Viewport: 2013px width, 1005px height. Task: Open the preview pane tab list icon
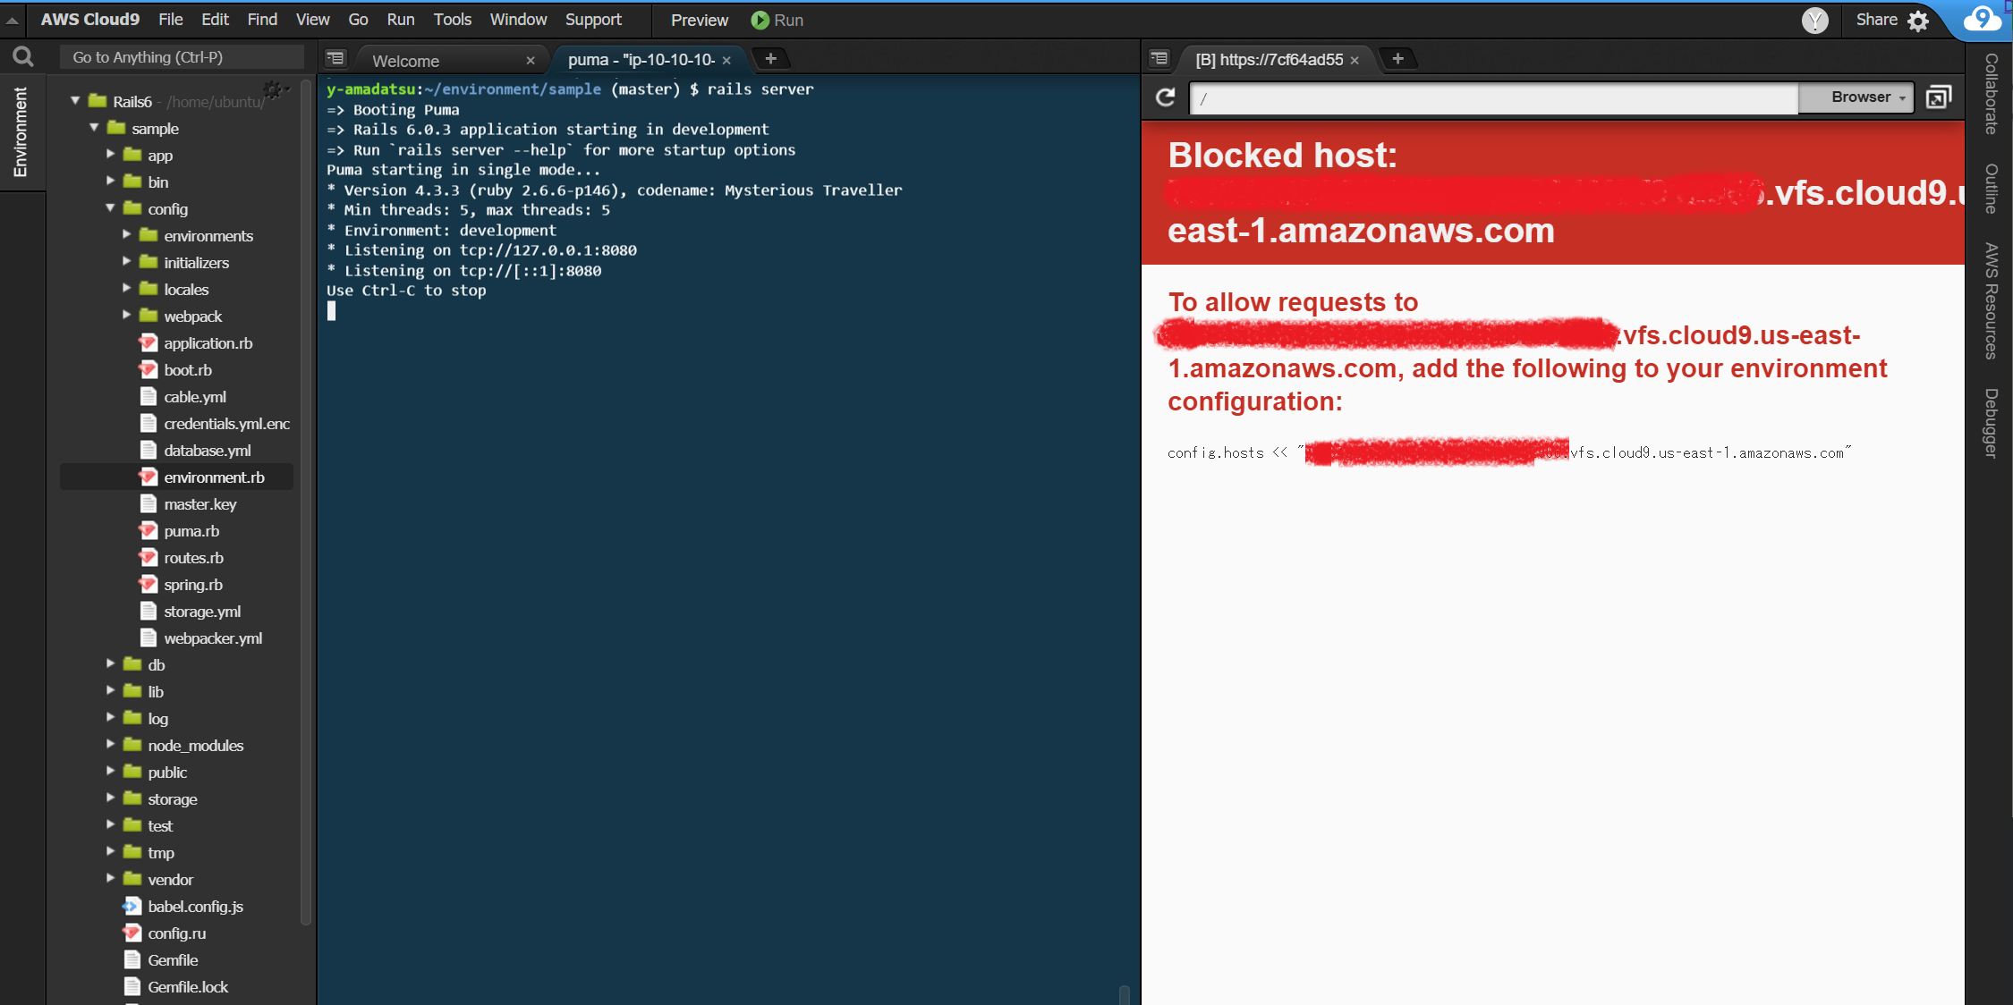click(x=1159, y=58)
